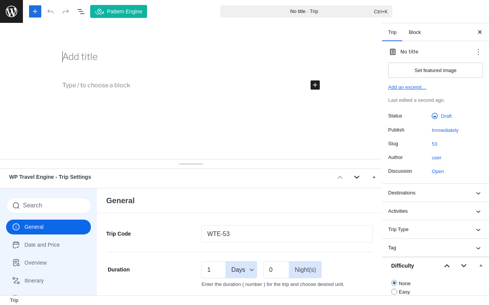The image size is (489, 305).
Task: Click the redo arrow icon
Action: (66, 11)
